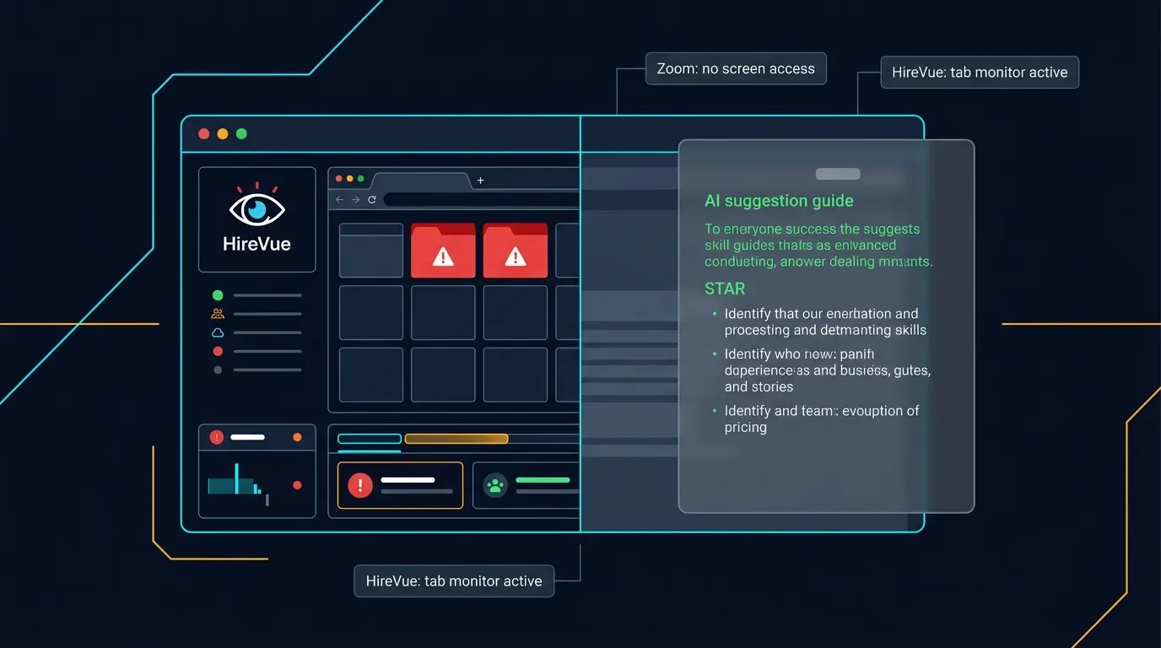Click the 'AI suggestion guide' heading
The image size is (1161, 648).
779,201
